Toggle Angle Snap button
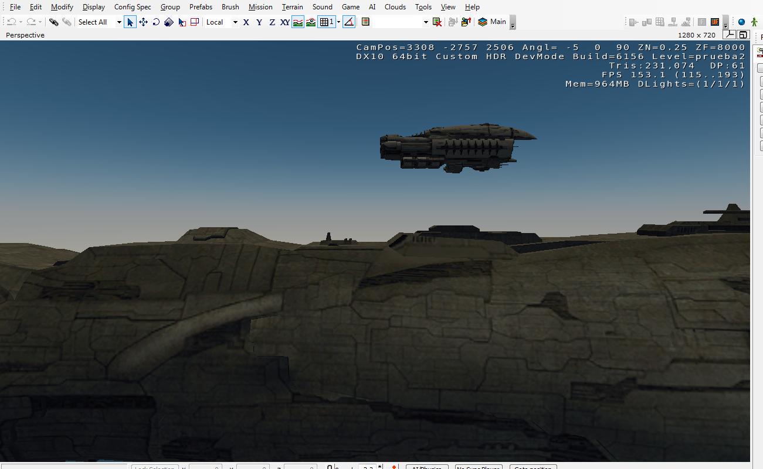The height and width of the screenshot is (469, 763). (x=349, y=22)
